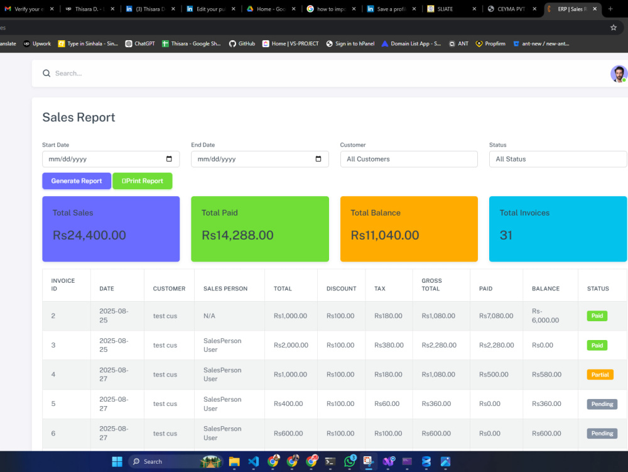
Task: Click the Windows taskbar Search box
Action: (175, 461)
